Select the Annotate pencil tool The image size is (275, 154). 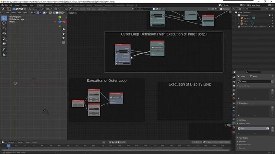click(4, 50)
